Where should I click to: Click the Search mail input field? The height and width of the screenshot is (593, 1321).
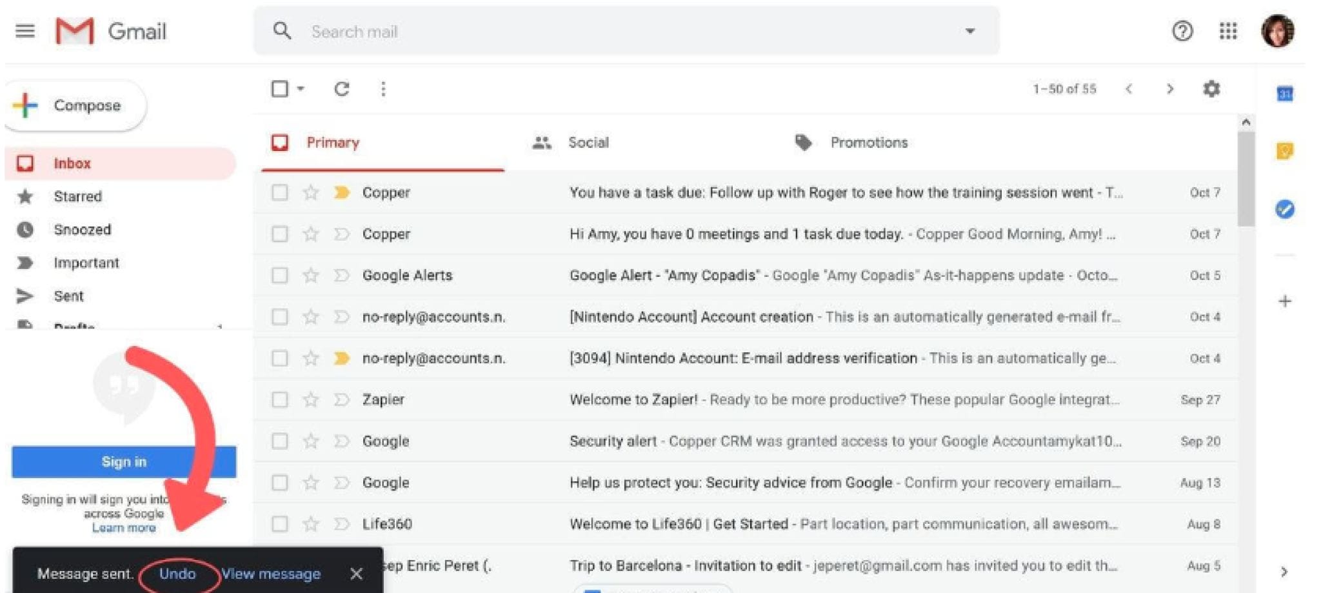point(452,30)
